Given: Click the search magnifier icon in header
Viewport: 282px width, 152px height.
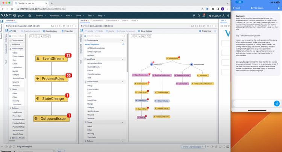Looking at the screenshot, I should (x=199, y=16).
